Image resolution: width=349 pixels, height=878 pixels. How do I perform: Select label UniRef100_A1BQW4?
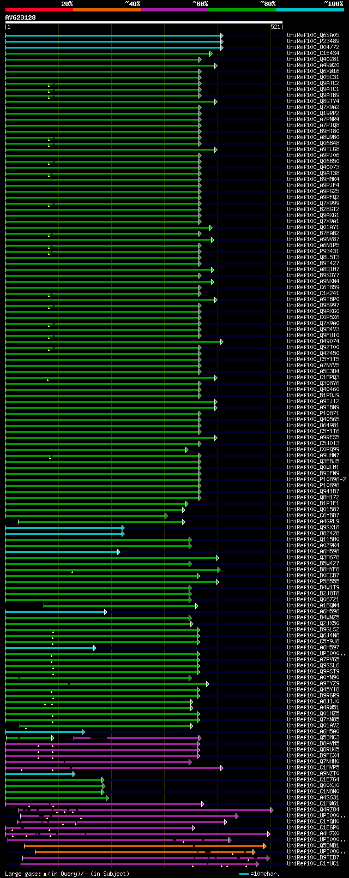[x=313, y=606]
